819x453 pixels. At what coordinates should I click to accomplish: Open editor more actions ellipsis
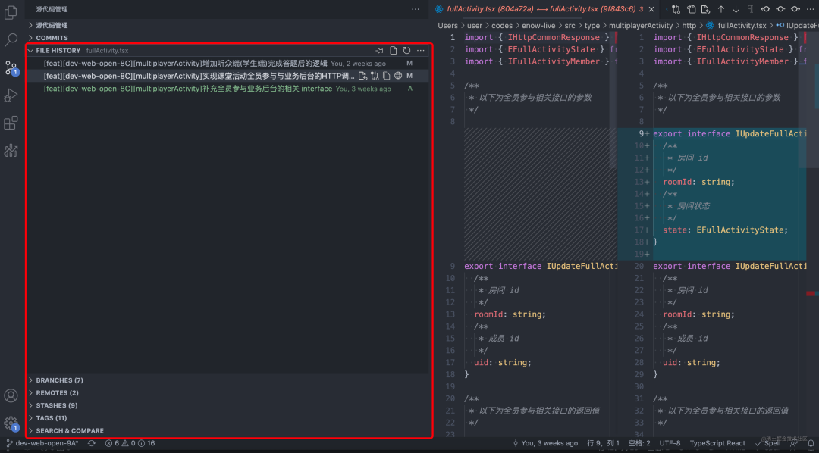pyautogui.click(x=810, y=9)
